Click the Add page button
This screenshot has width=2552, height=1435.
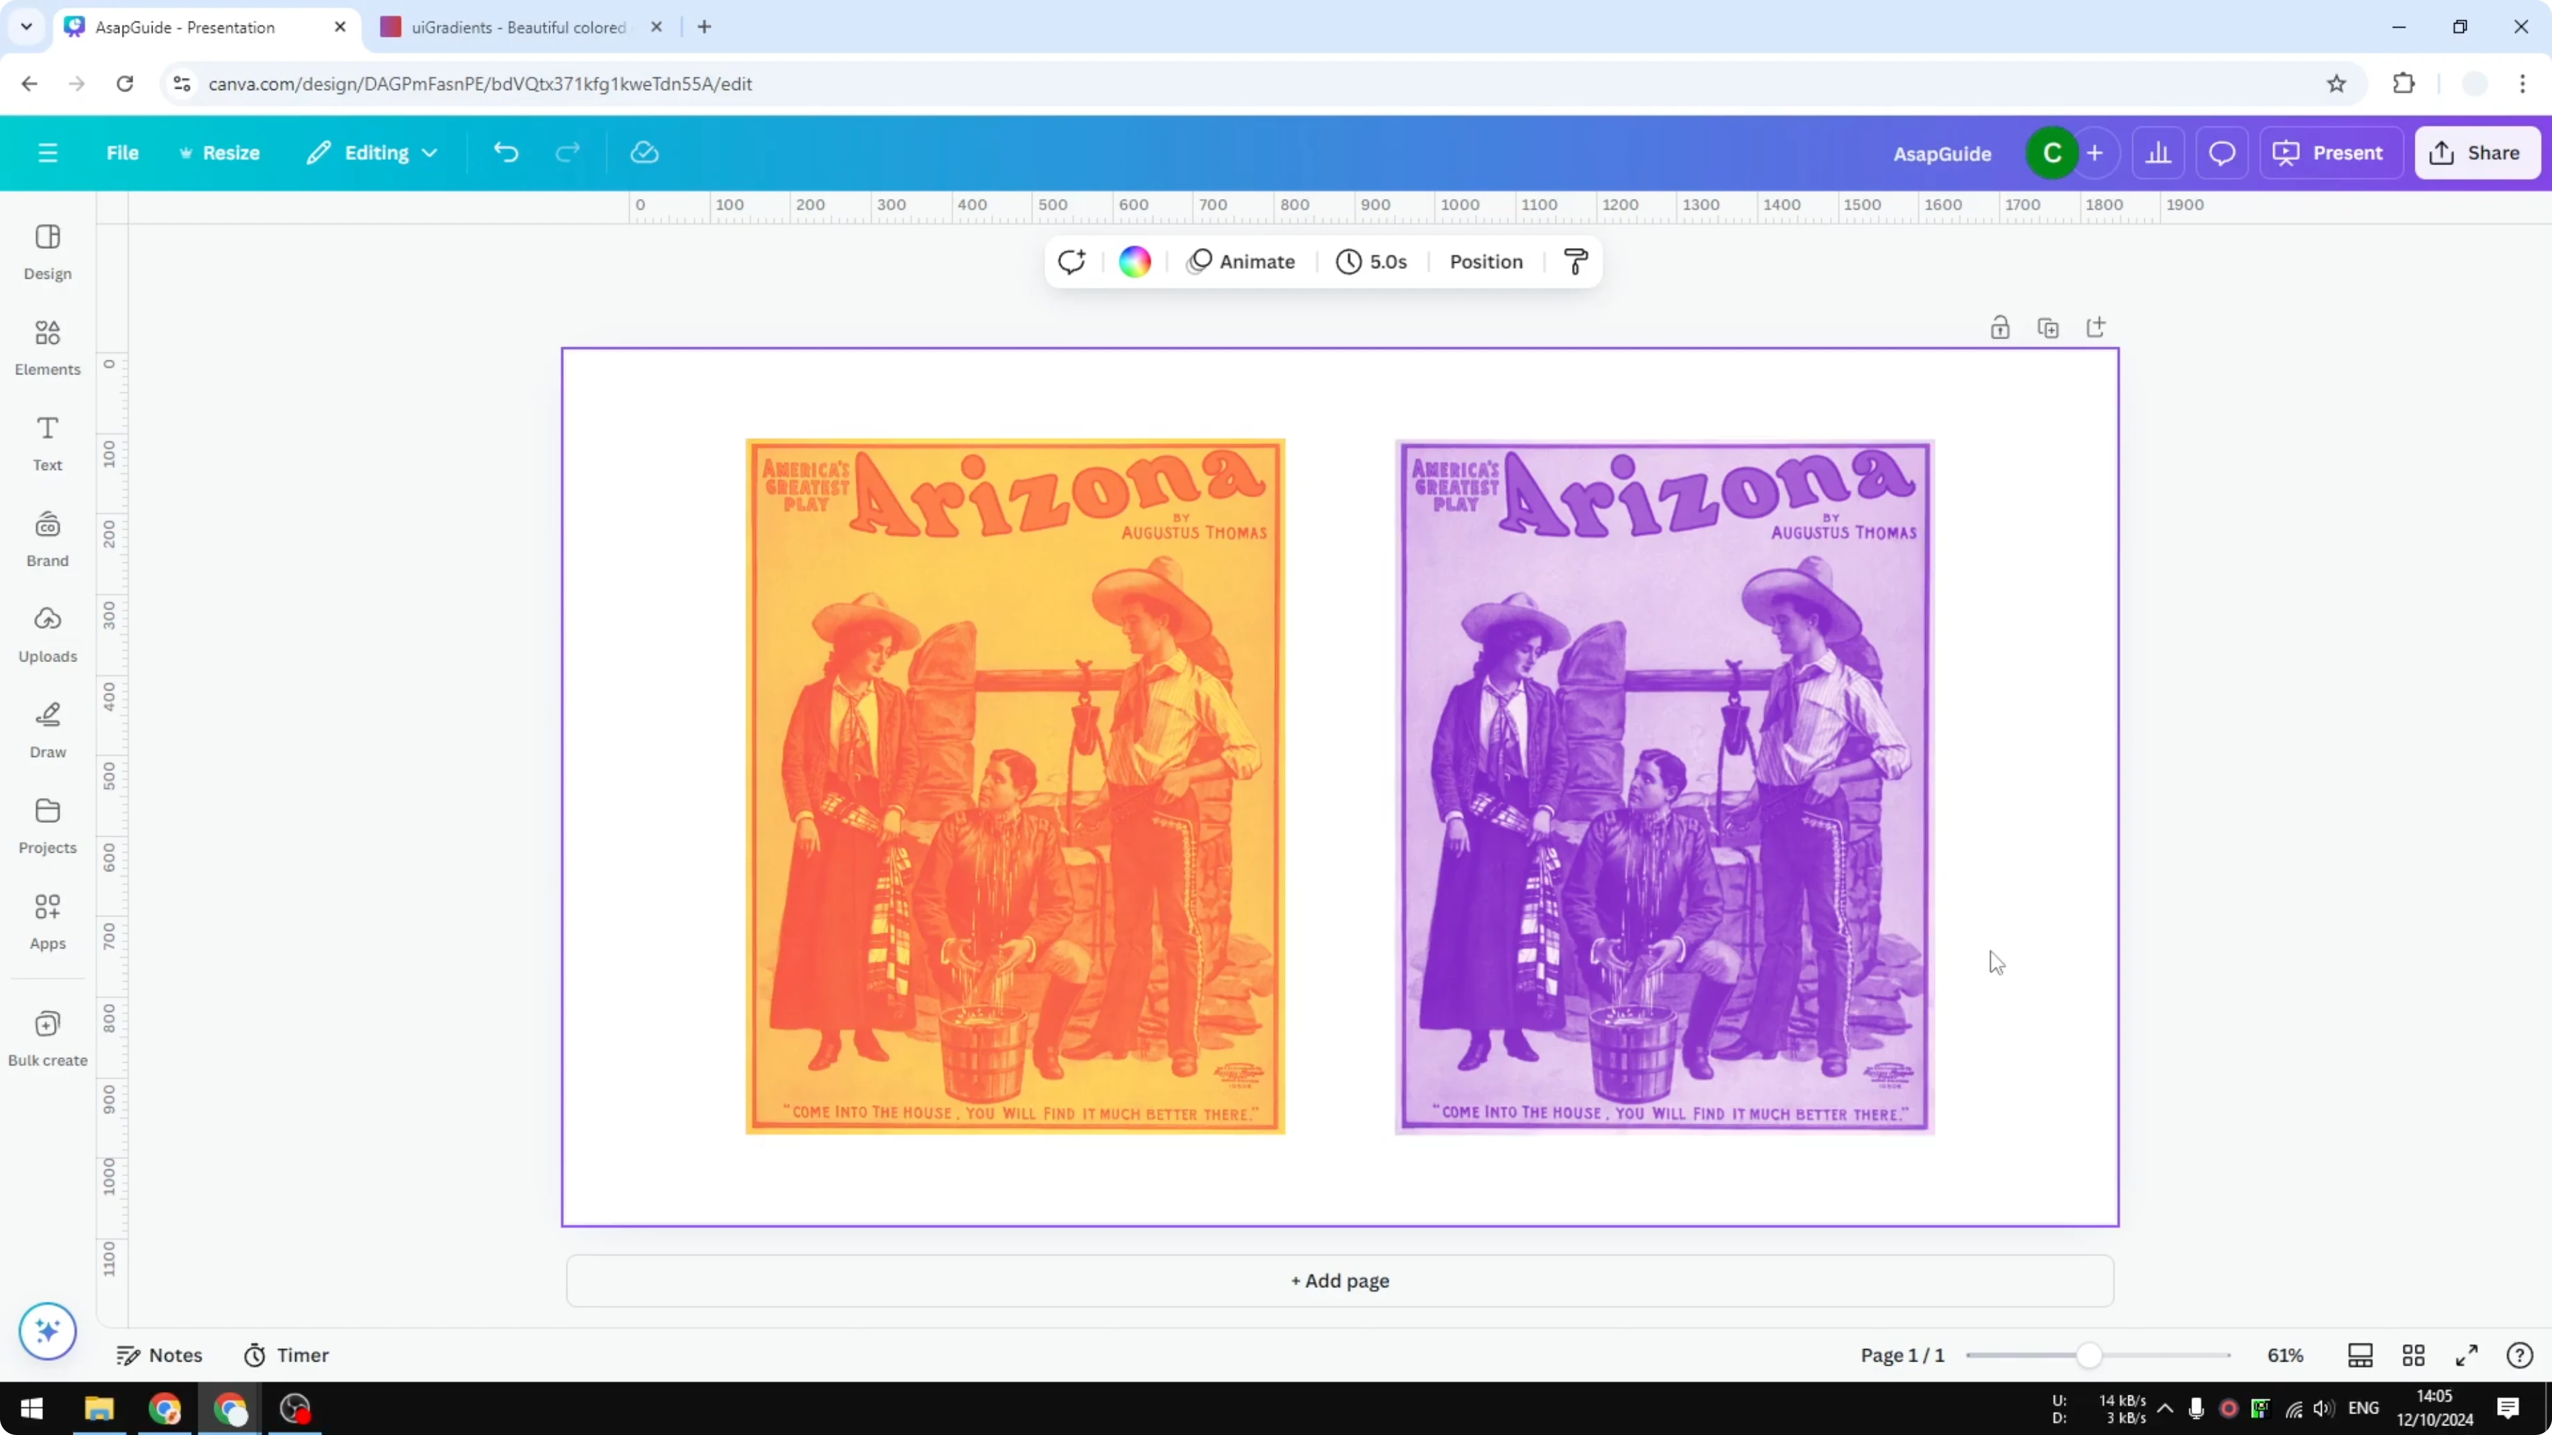[1339, 1280]
